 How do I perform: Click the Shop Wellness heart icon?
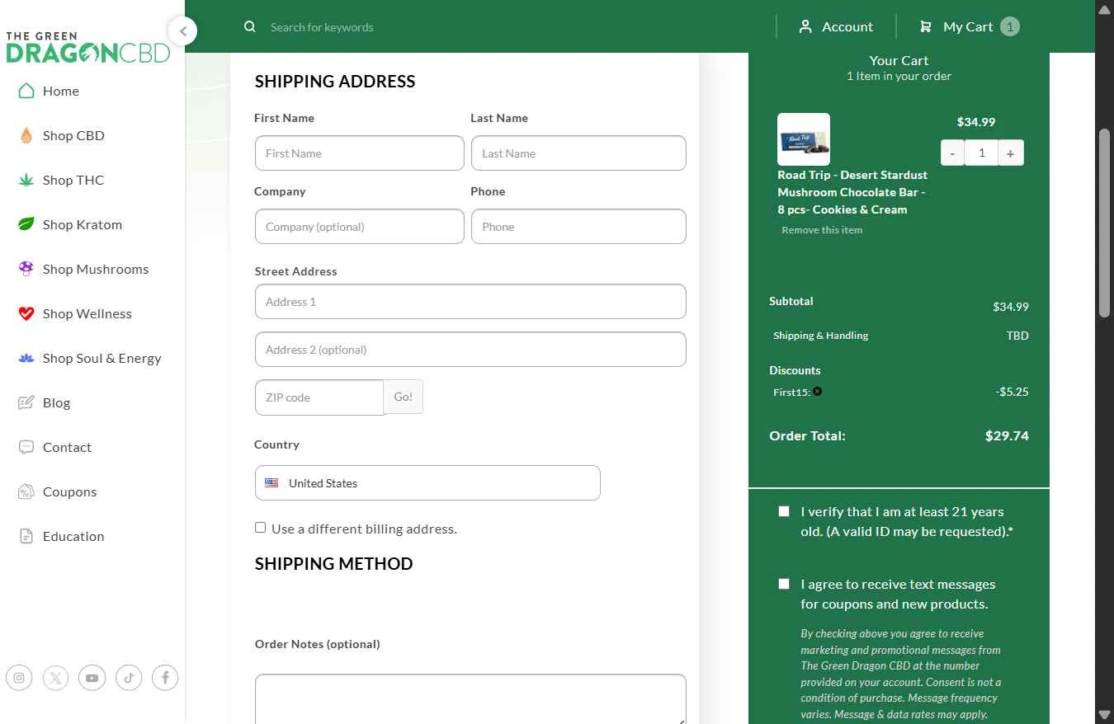26,313
